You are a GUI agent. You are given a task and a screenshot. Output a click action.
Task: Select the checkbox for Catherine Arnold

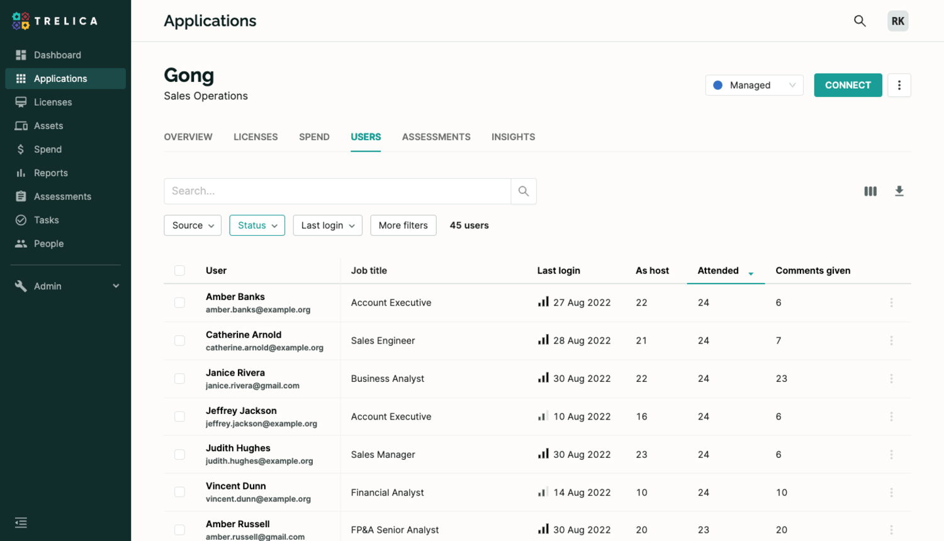(x=180, y=341)
